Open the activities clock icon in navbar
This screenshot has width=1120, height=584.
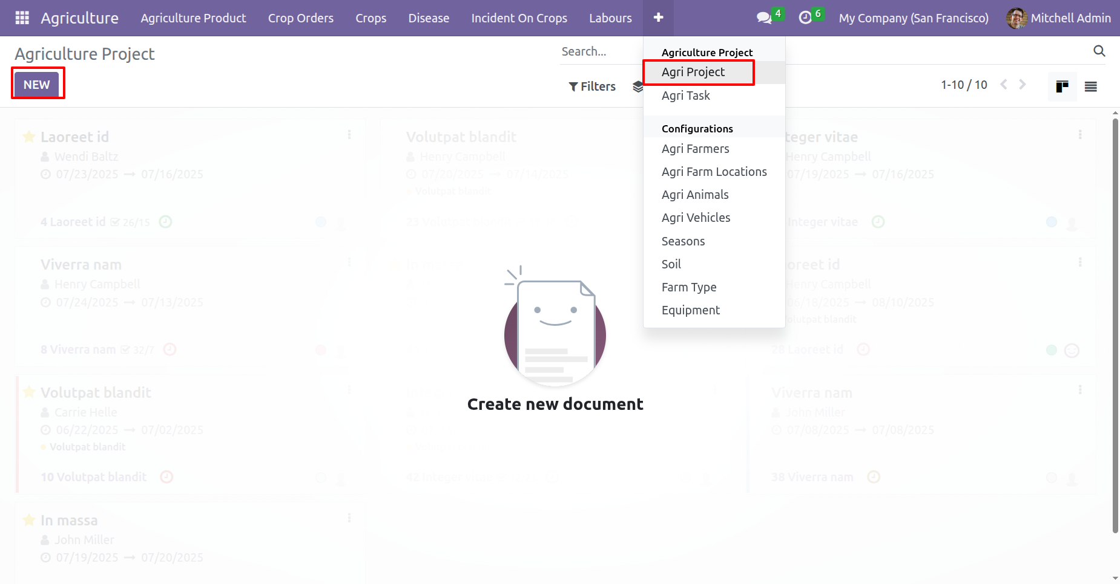pyautogui.click(x=805, y=18)
